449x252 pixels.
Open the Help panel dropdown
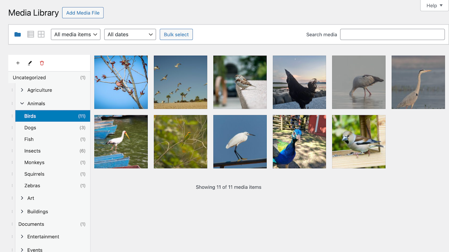tap(435, 6)
